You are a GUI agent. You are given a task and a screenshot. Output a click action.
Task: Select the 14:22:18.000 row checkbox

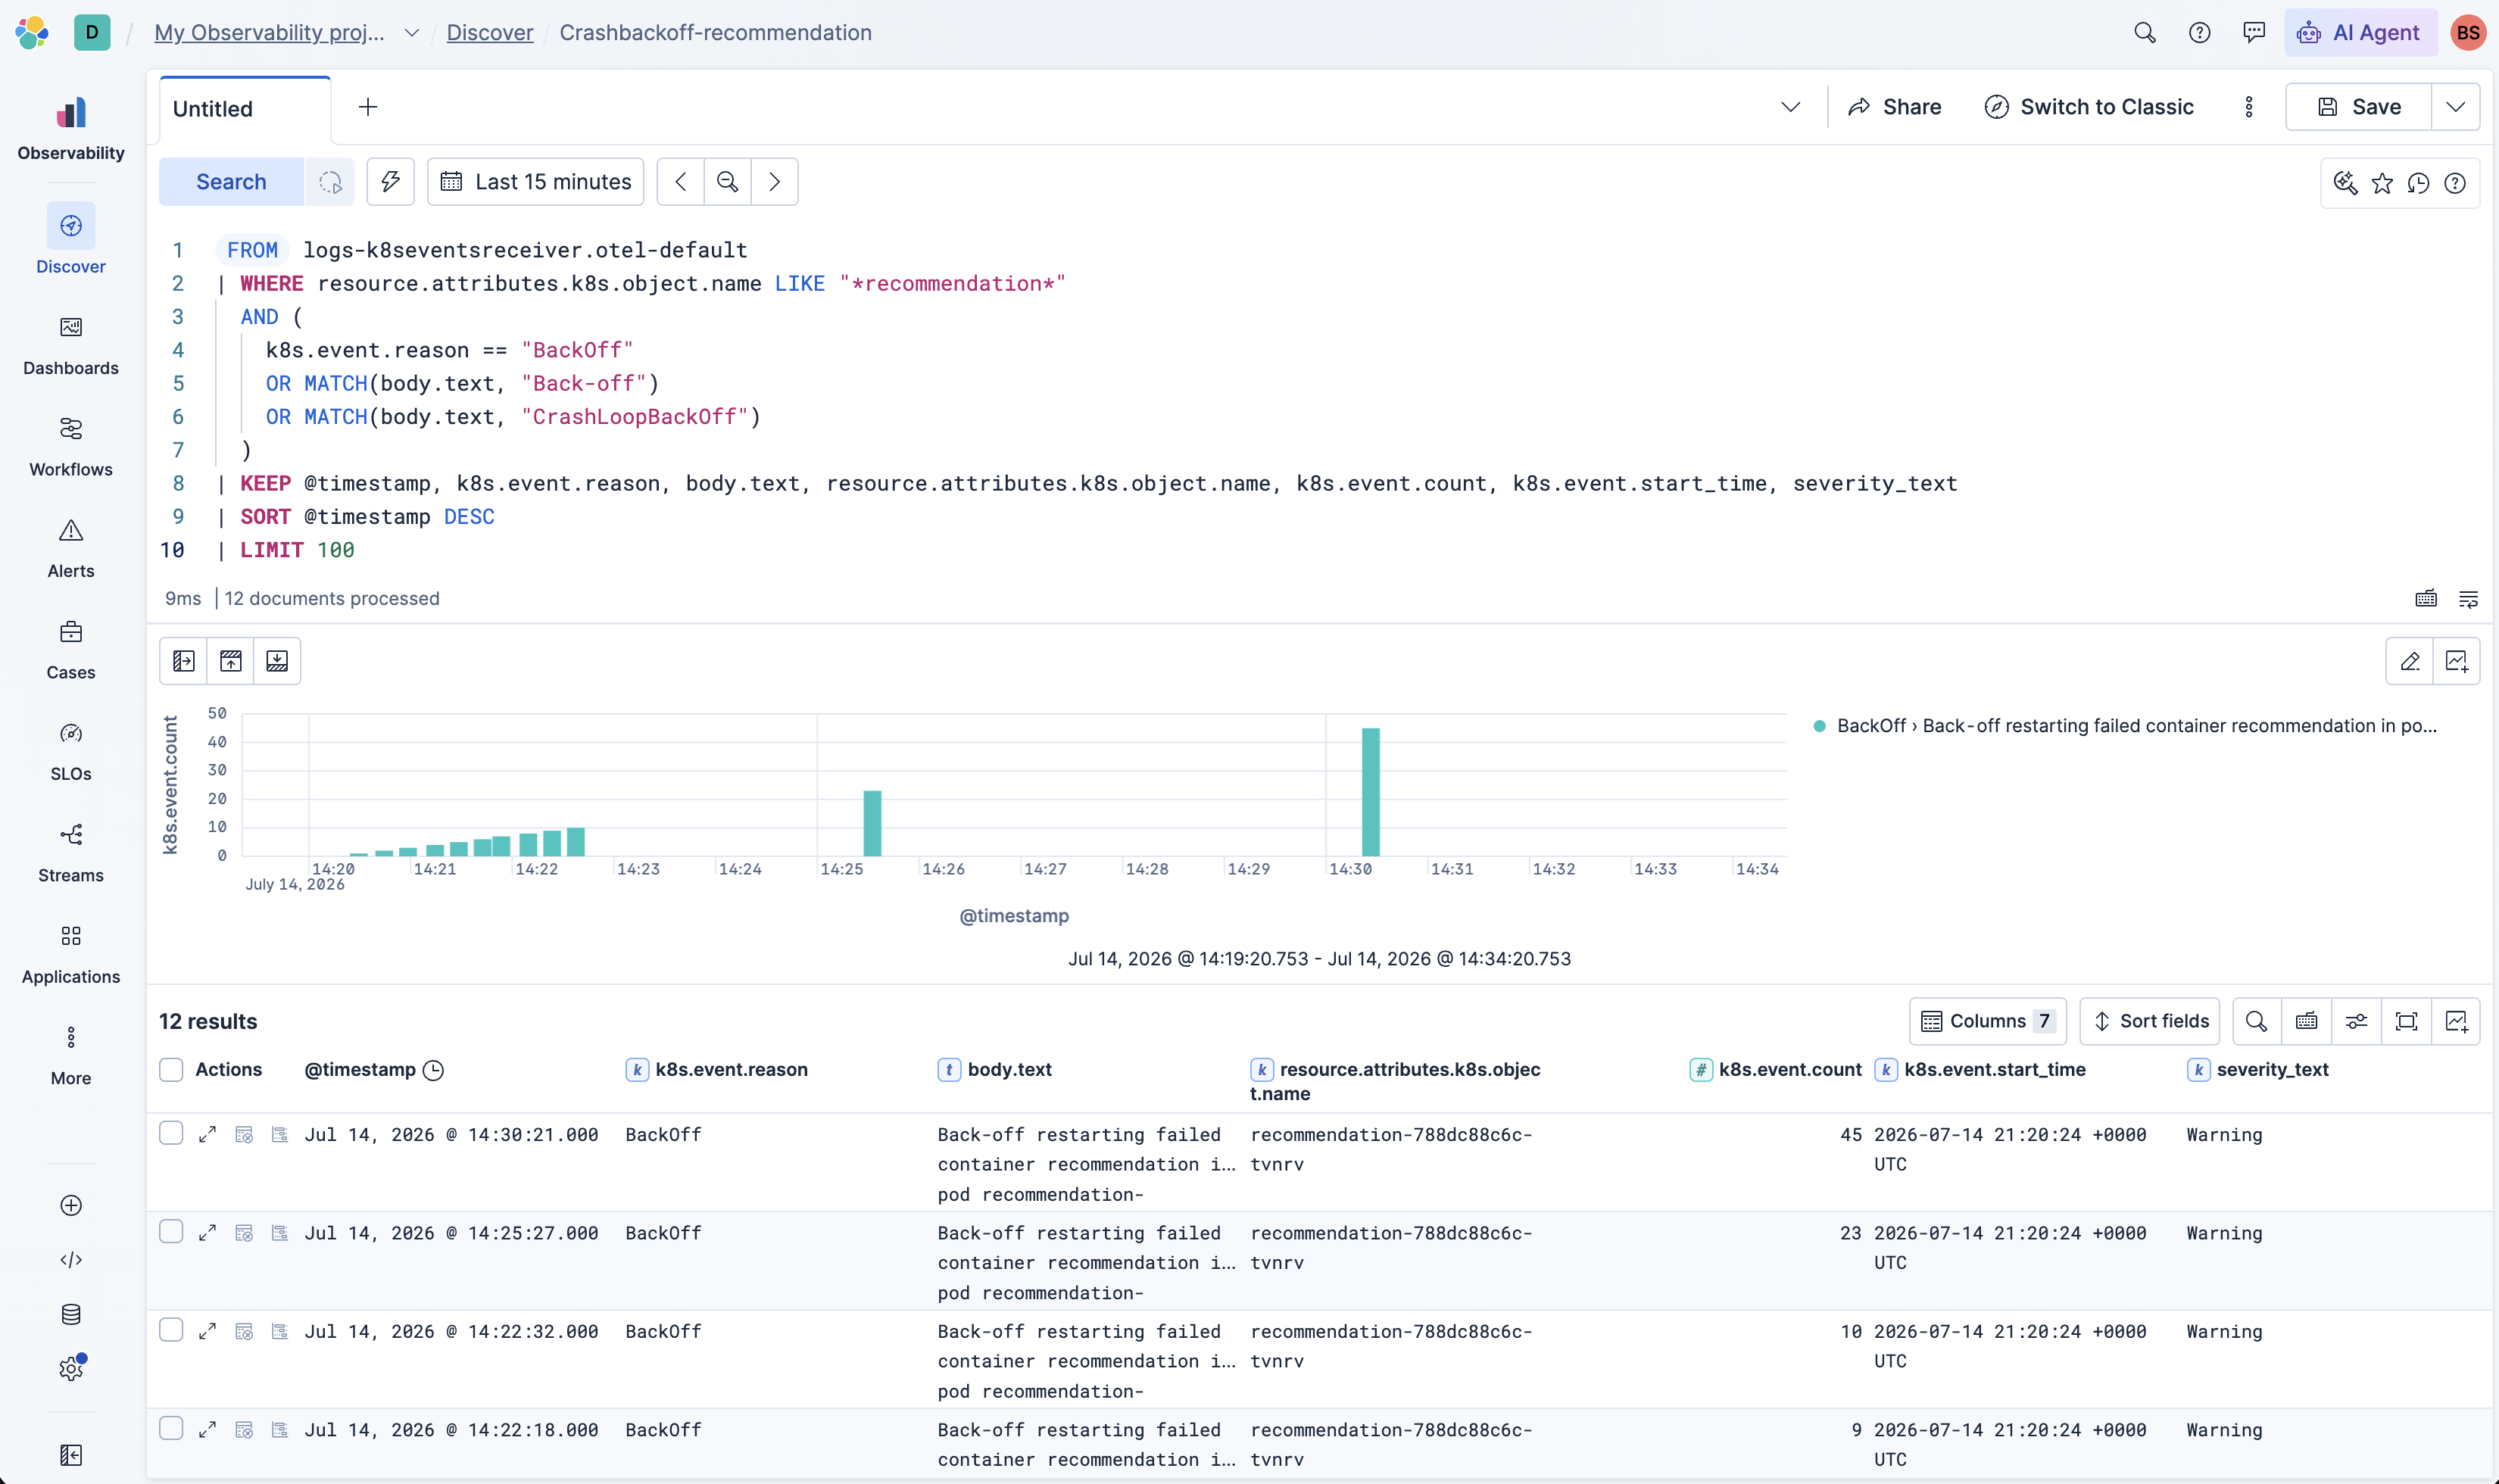click(x=171, y=1428)
